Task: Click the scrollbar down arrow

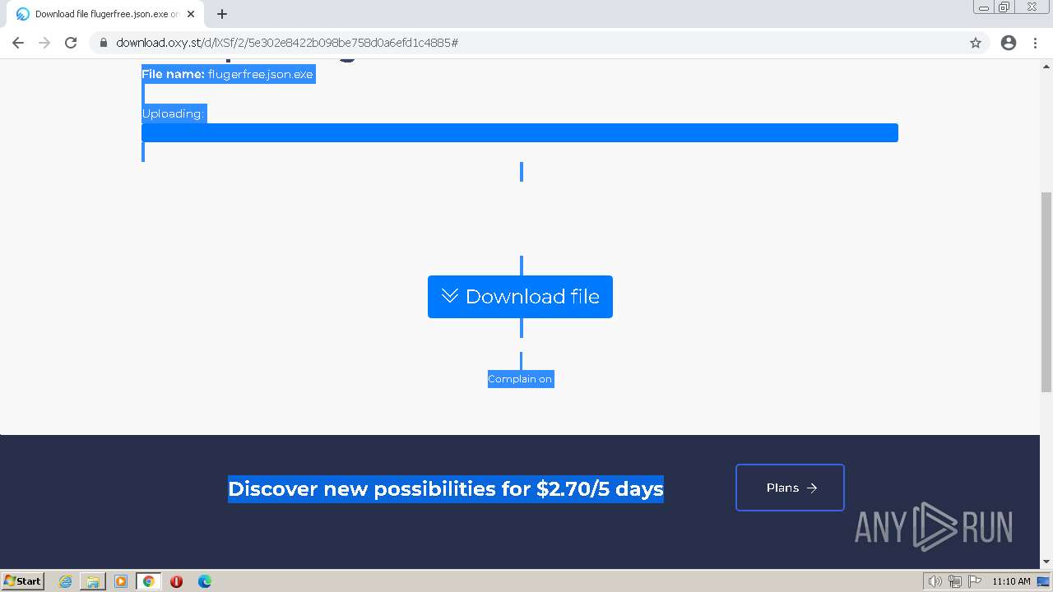Action: click(1046, 562)
